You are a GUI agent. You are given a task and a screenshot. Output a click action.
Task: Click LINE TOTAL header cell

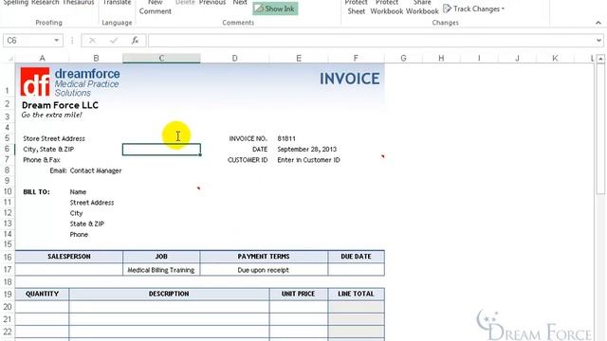click(356, 294)
